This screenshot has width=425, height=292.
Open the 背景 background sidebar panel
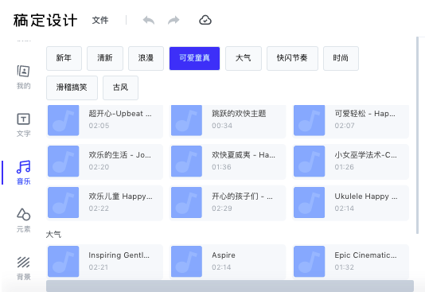click(x=24, y=268)
